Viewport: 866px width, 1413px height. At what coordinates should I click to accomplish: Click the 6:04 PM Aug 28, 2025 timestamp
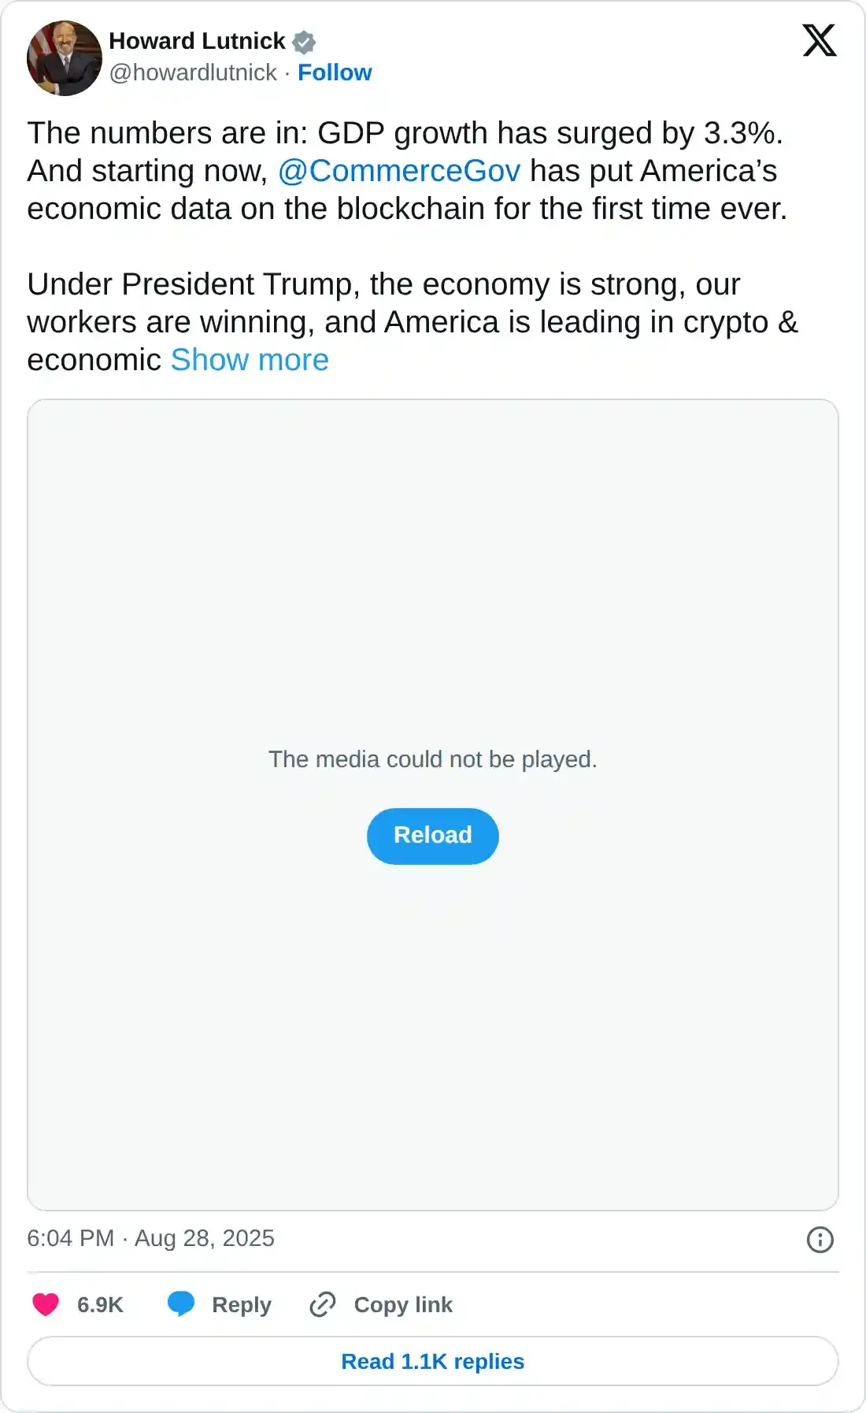tap(150, 1238)
